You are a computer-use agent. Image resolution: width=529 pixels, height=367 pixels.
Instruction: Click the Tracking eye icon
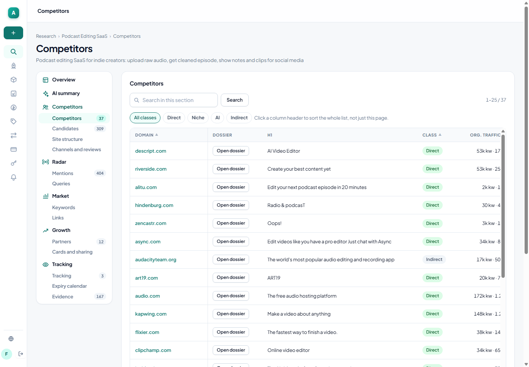[46, 265]
